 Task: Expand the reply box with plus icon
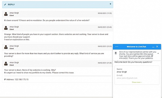(110, 4)
